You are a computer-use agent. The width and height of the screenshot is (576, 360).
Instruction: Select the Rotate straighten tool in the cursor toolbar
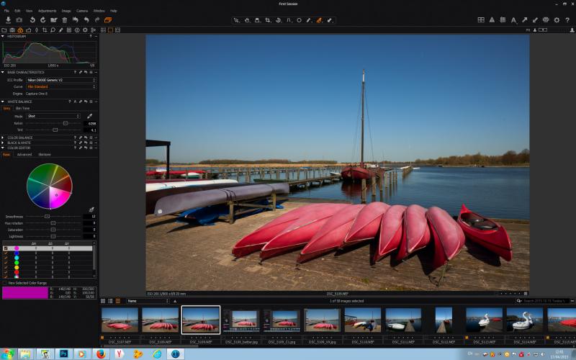pos(279,20)
